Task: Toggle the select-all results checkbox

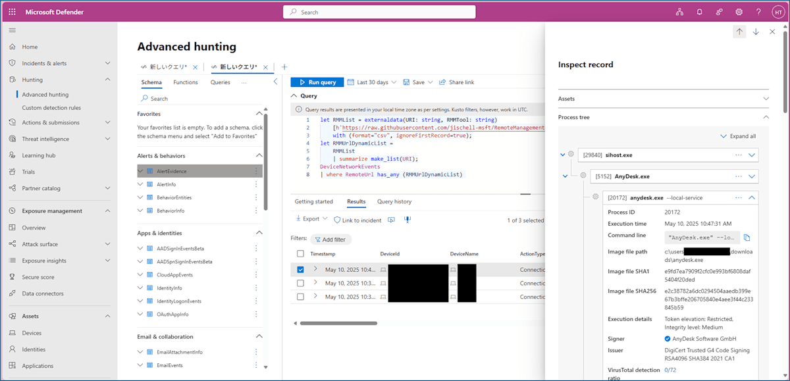Action: pyautogui.click(x=300, y=253)
